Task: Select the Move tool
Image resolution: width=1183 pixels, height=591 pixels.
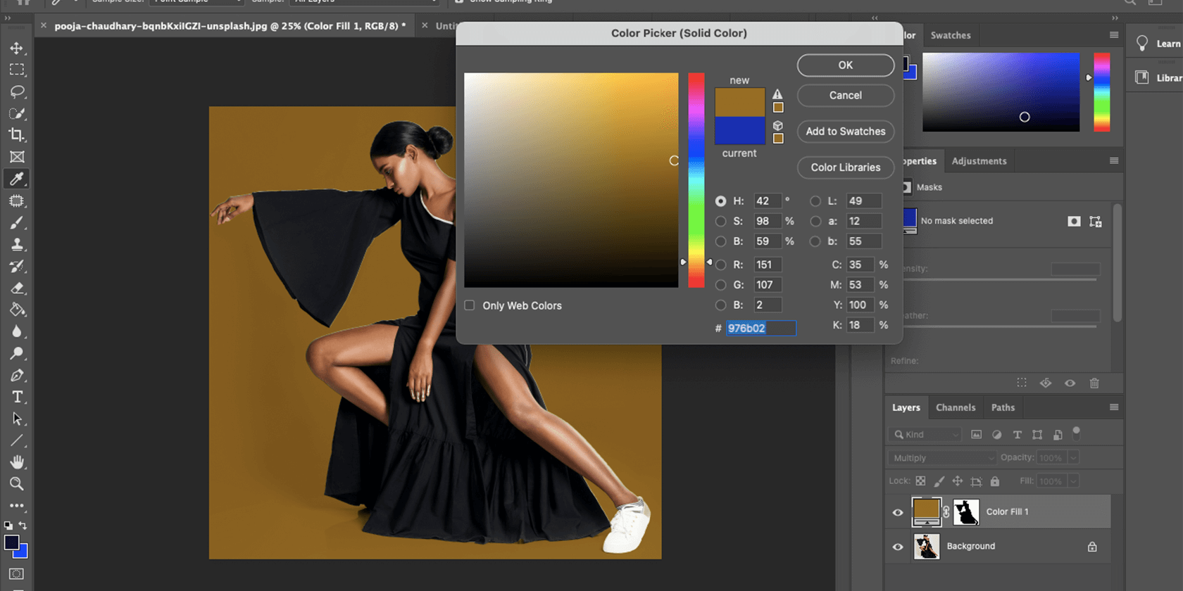Action: (17, 48)
